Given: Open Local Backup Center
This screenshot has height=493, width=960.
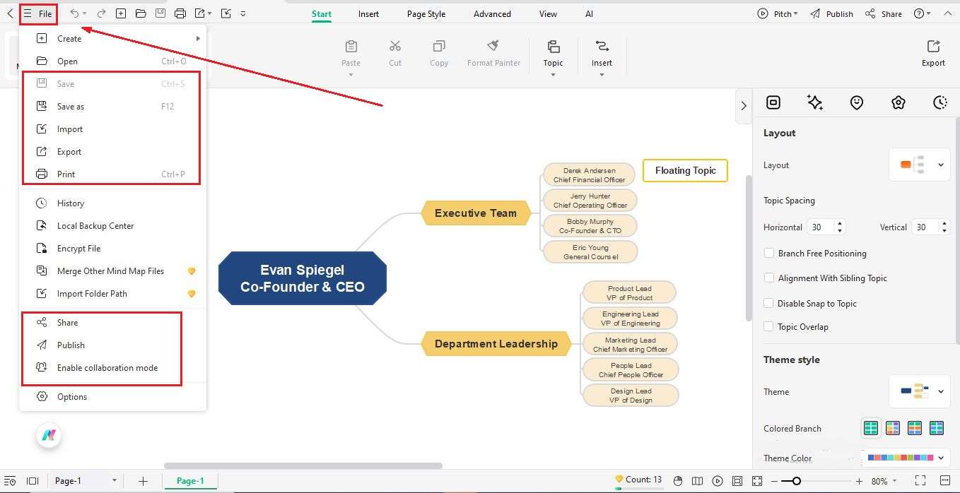Looking at the screenshot, I should (113, 225).
